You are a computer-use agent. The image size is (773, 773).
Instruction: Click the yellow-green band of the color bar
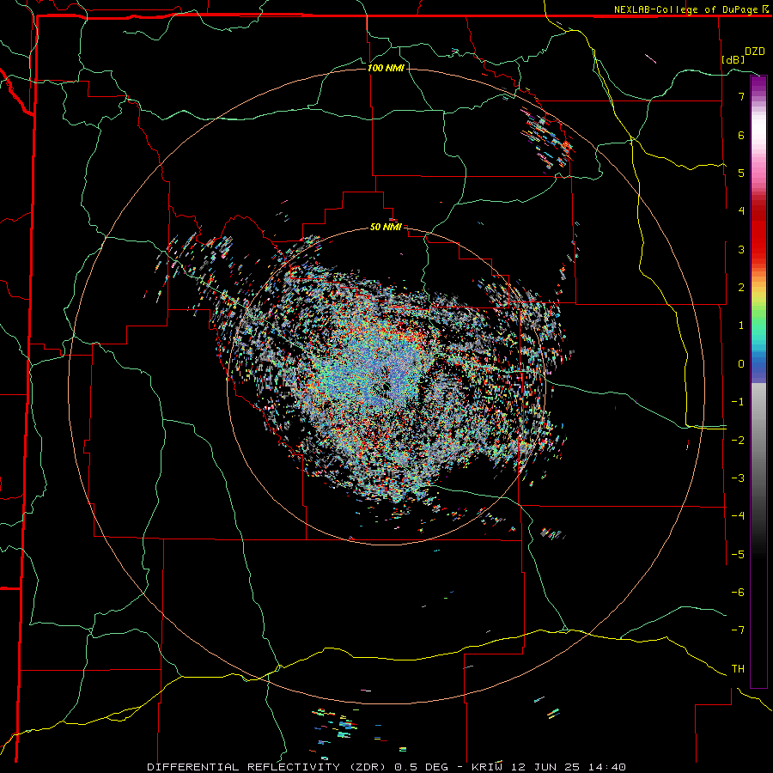click(758, 301)
